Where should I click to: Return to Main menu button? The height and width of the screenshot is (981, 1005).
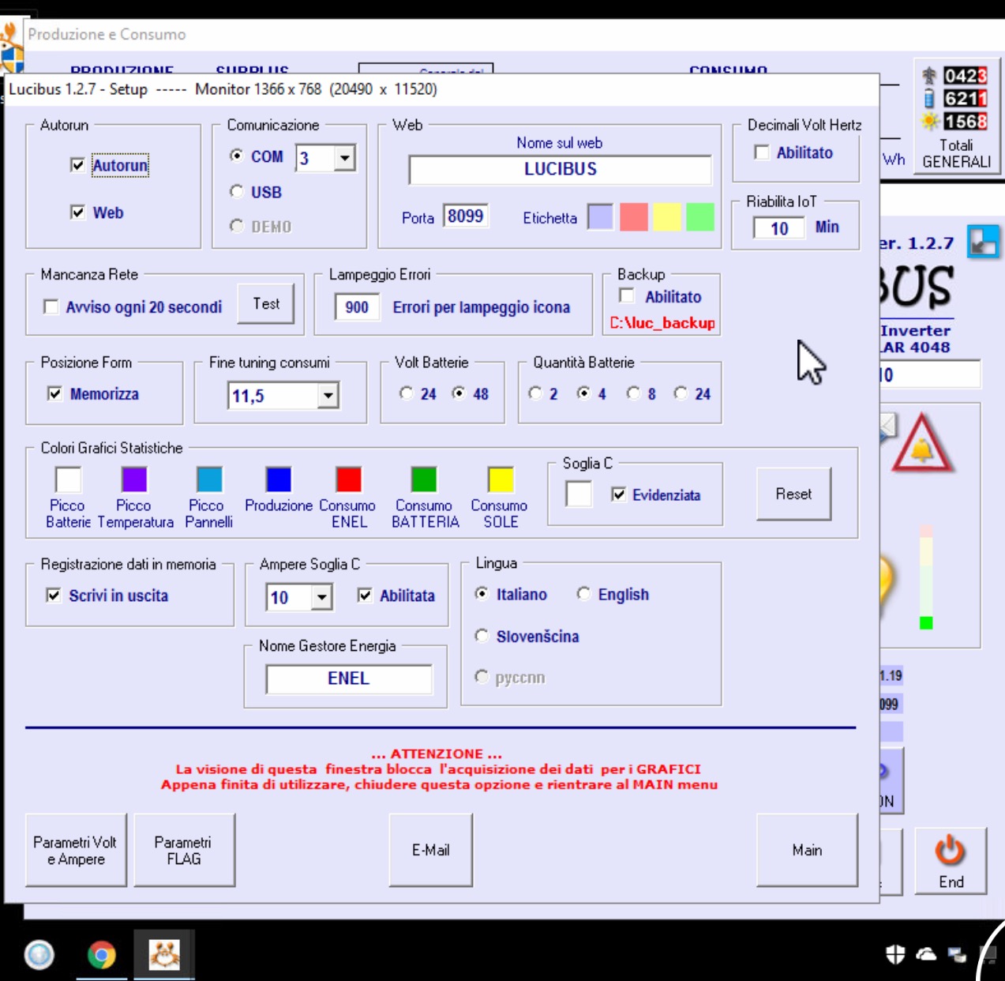pos(807,850)
